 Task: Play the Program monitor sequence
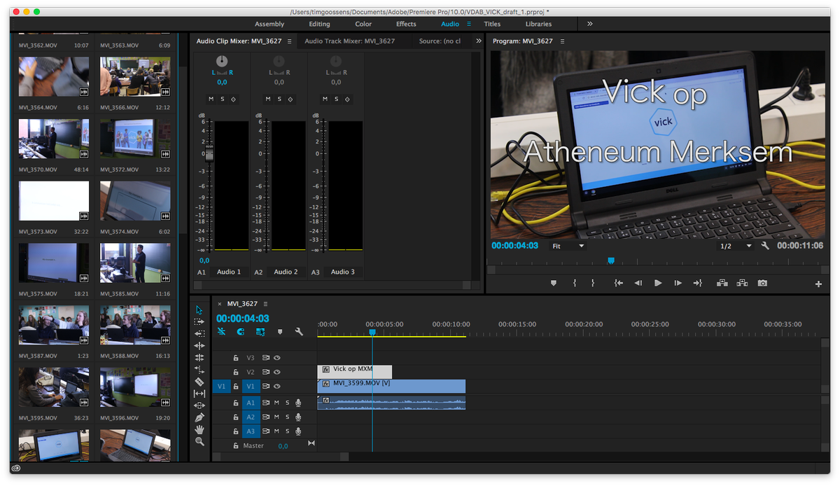pos(658,283)
